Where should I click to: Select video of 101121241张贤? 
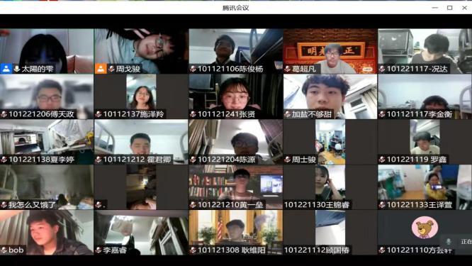(x=236, y=96)
